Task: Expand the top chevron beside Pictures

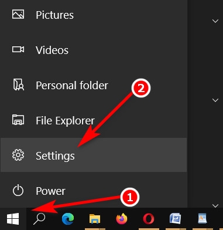Action: click(215, 21)
